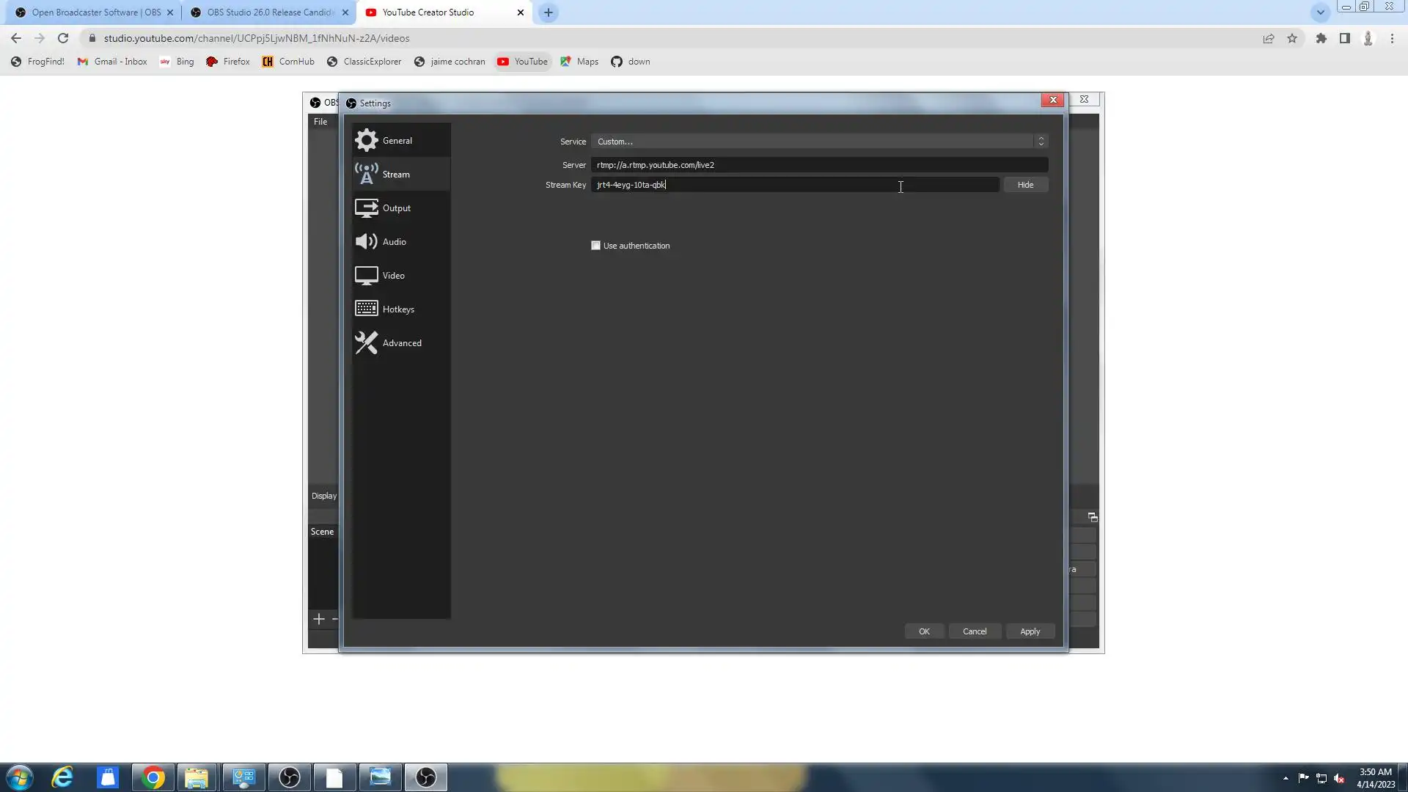Open General settings gear icon
This screenshot has height=792, width=1408.
[x=366, y=140]
